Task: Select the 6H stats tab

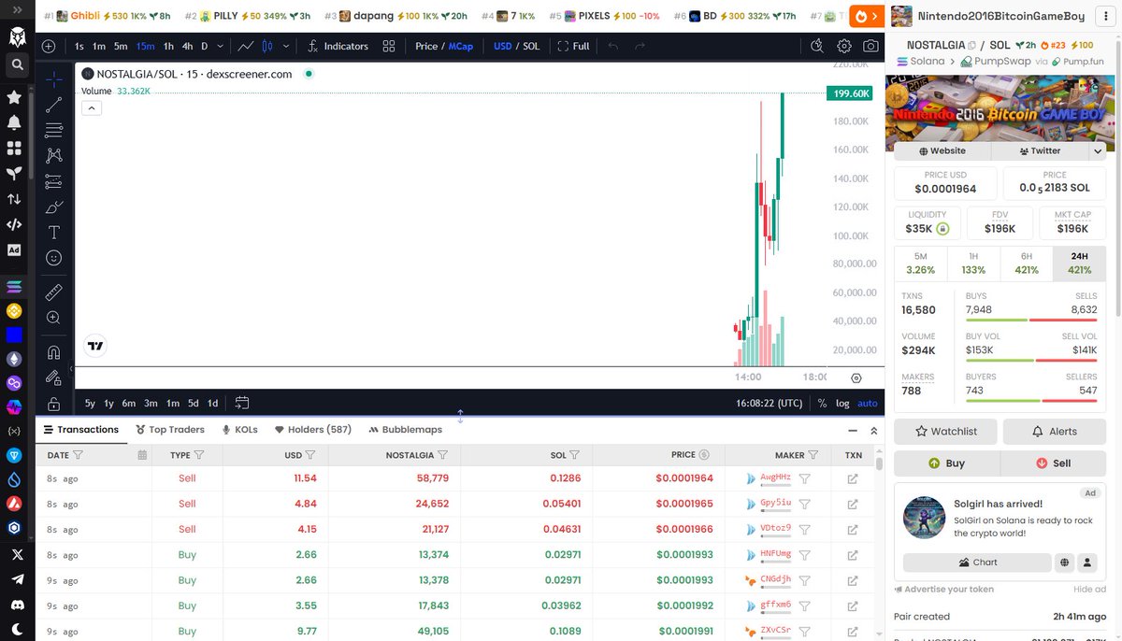Action: pos(1027,264)
